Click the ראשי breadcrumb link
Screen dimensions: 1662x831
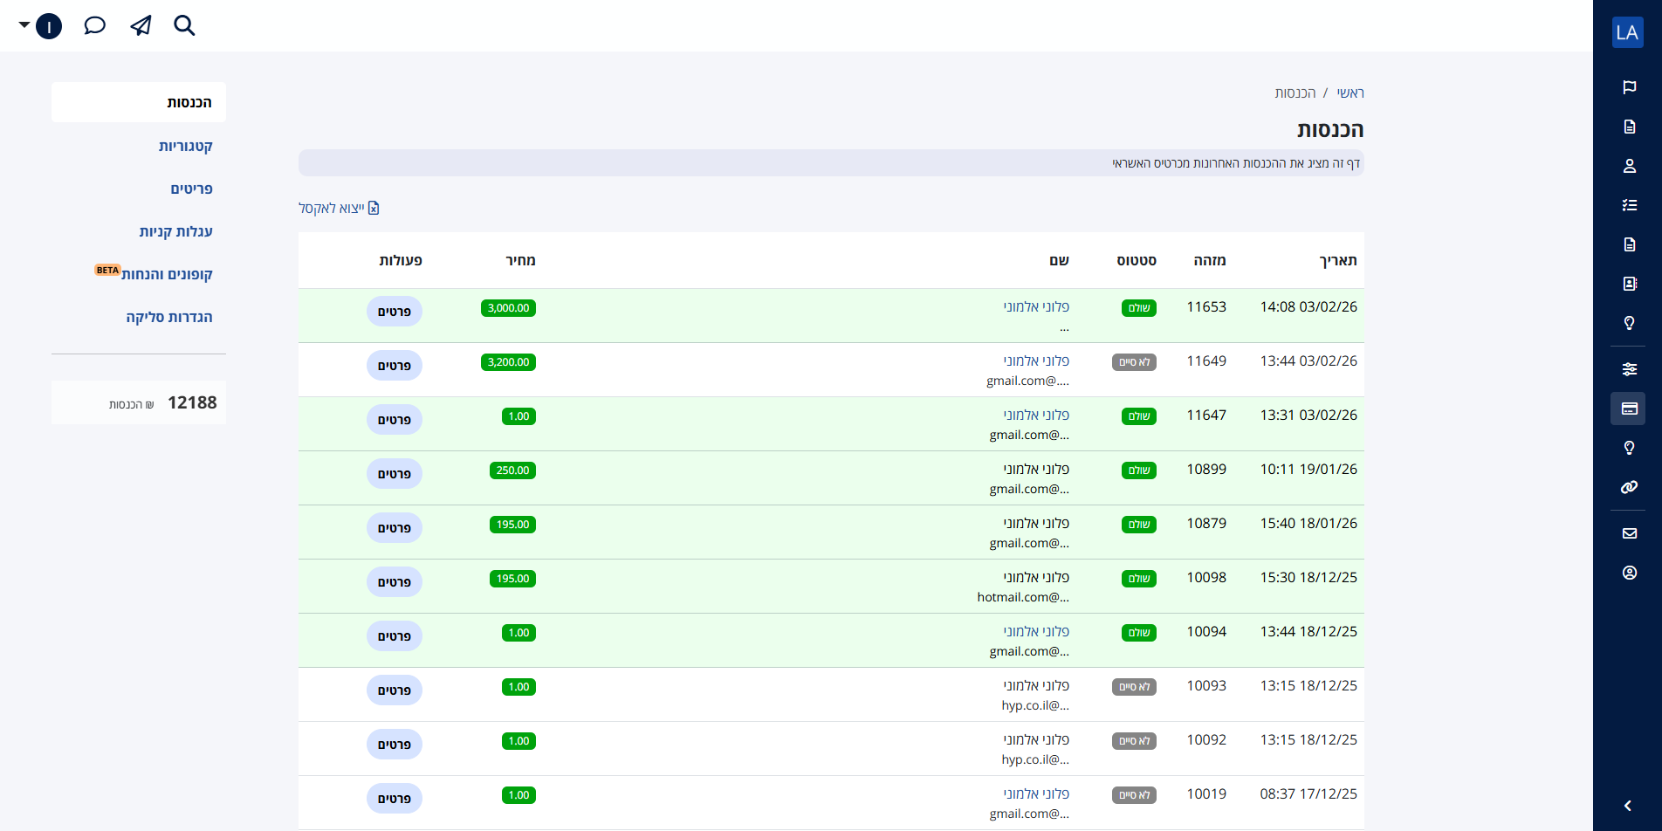coord(1350,93)
